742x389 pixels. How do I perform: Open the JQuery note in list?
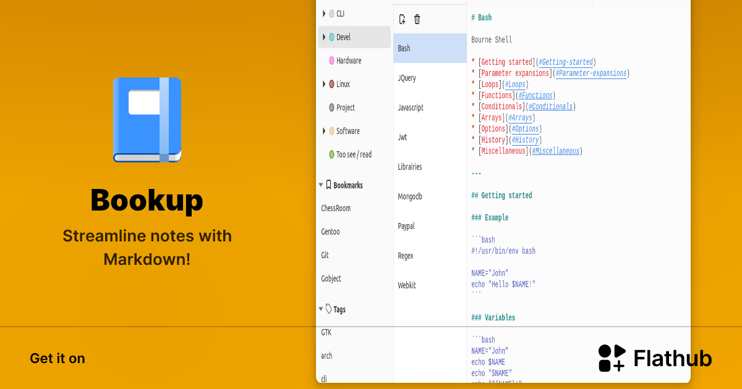(407, 78)
